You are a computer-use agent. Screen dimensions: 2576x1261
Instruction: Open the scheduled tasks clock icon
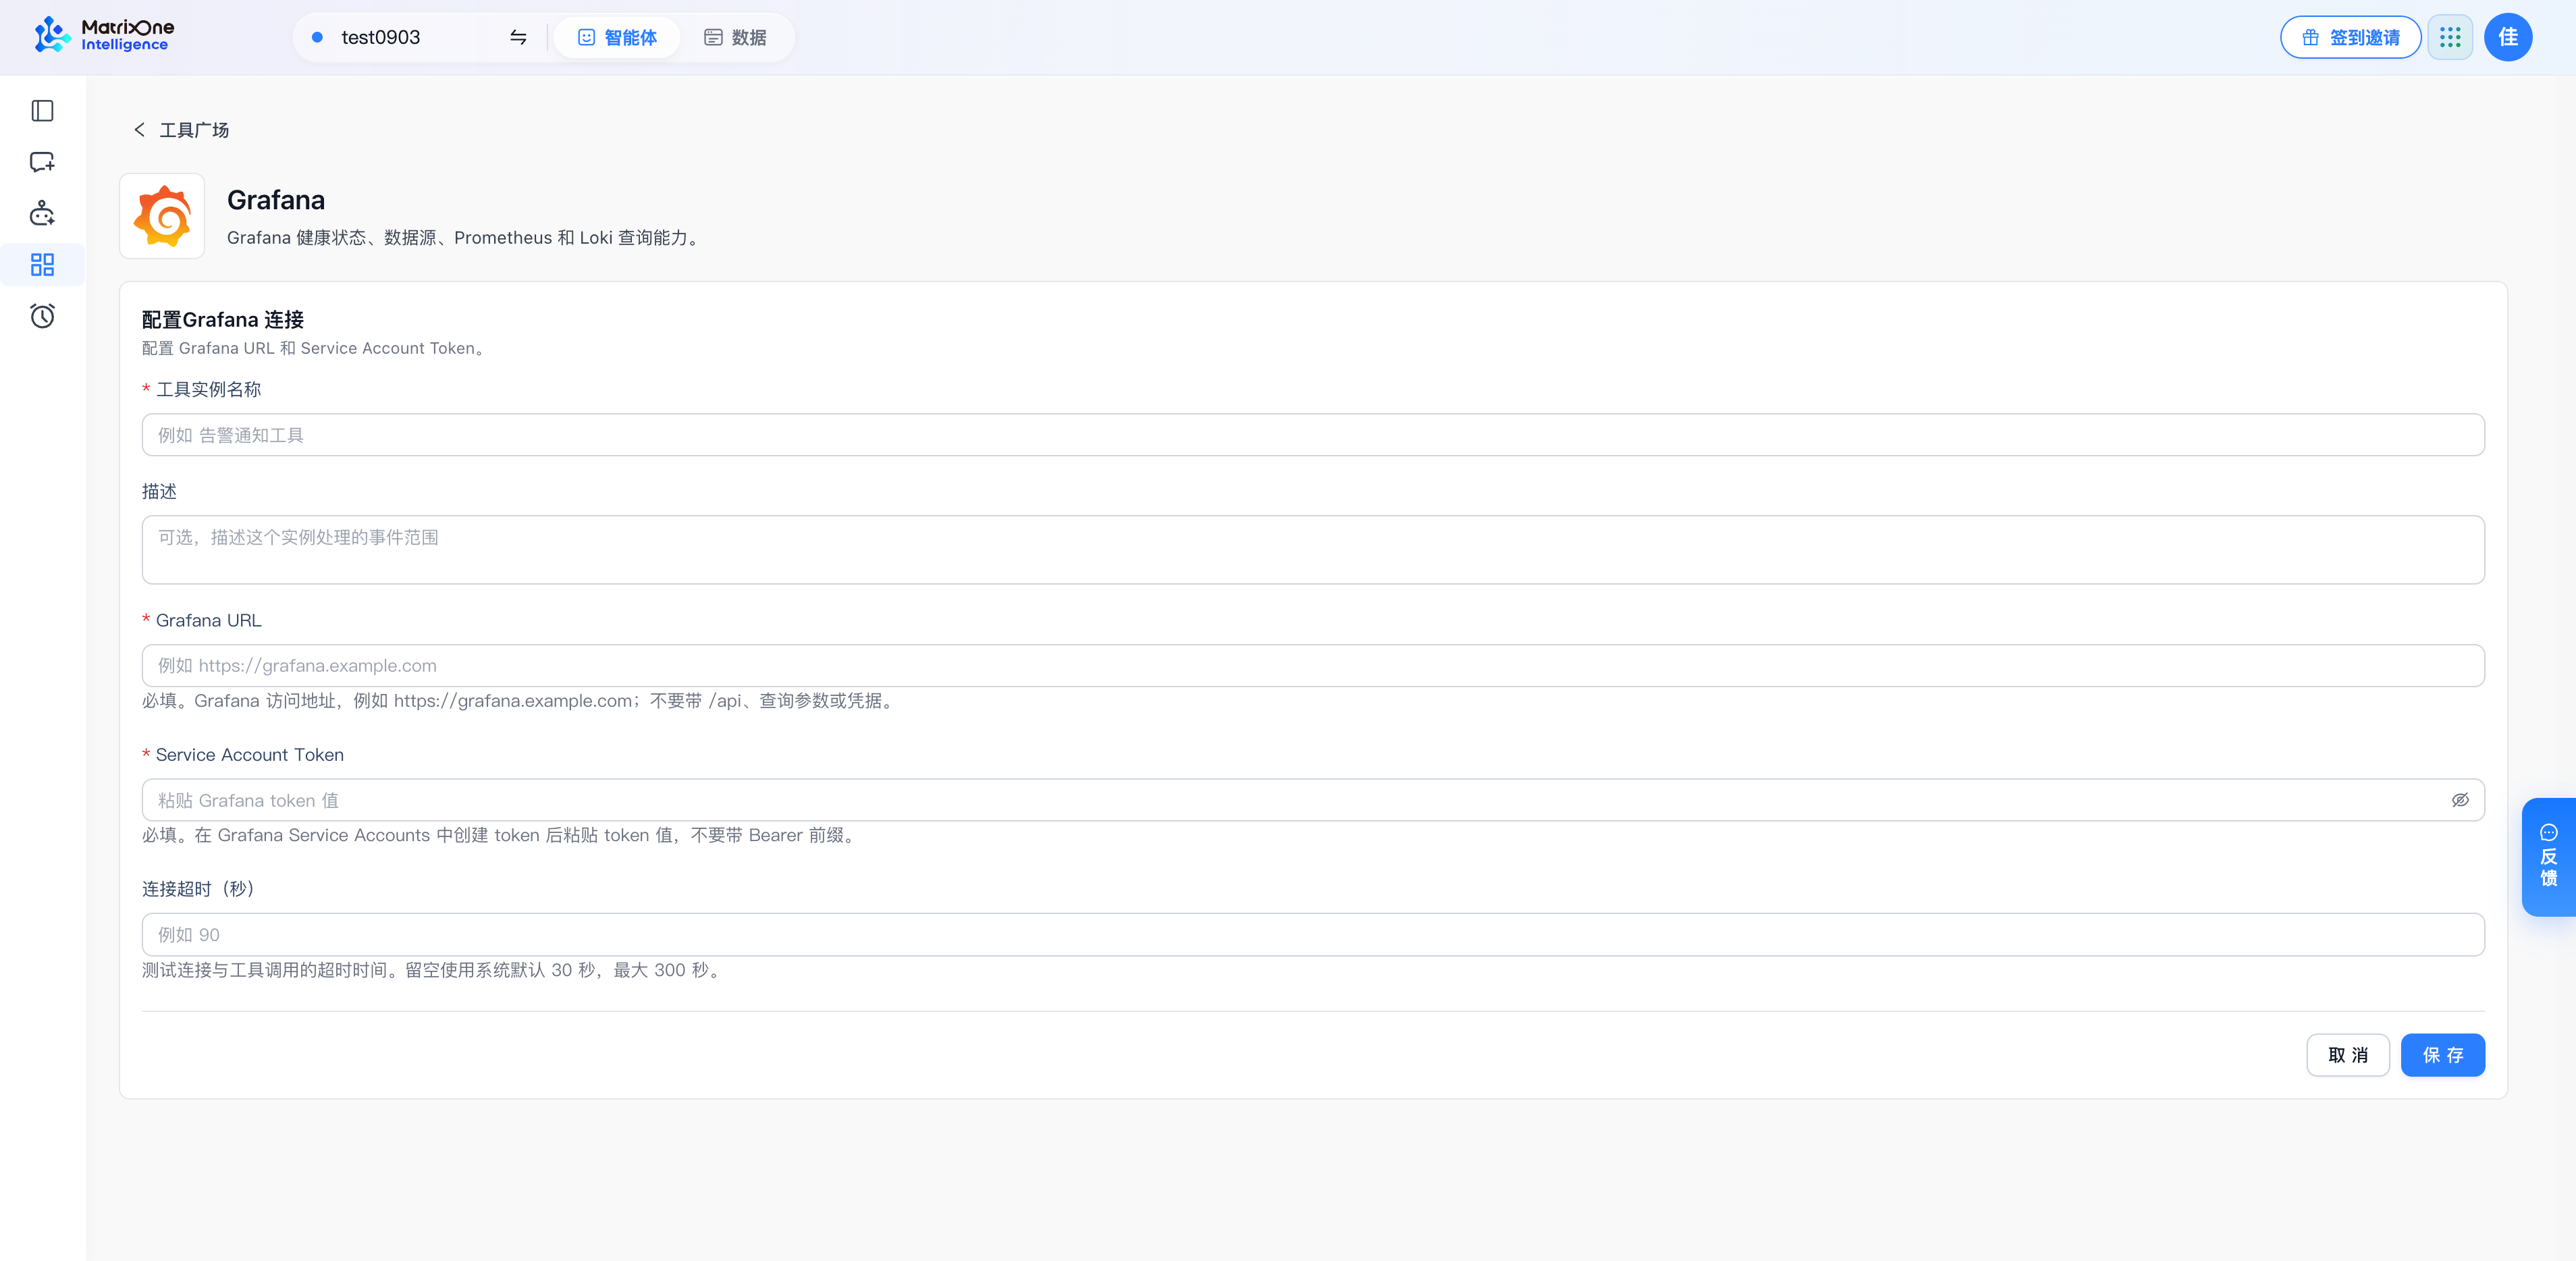[x=42, y=316]
